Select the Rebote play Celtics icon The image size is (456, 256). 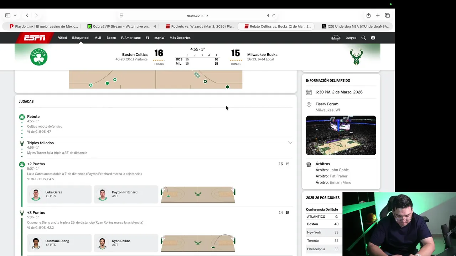(x=22, y=117)
